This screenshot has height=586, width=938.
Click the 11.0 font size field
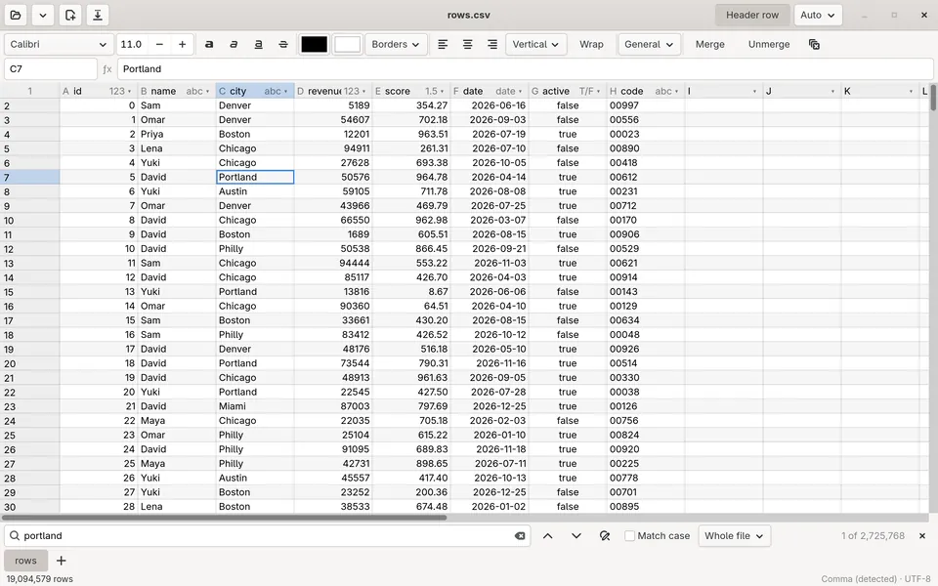tap(132, 44)
